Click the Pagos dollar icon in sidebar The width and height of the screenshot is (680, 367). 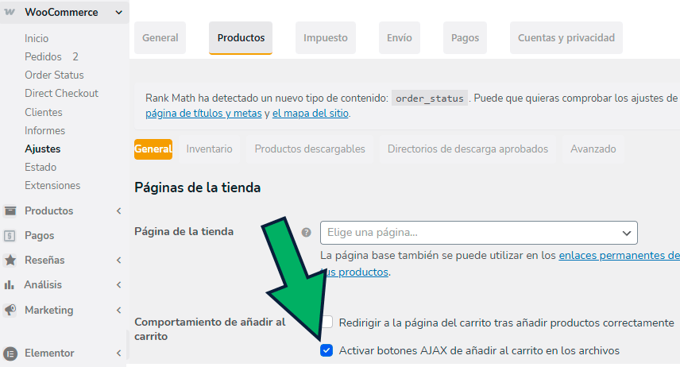pyautogui.click(x=10, y=236)
